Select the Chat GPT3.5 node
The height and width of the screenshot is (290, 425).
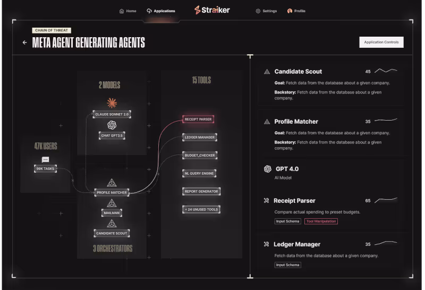pyautogui.click(x=112, y=135)
